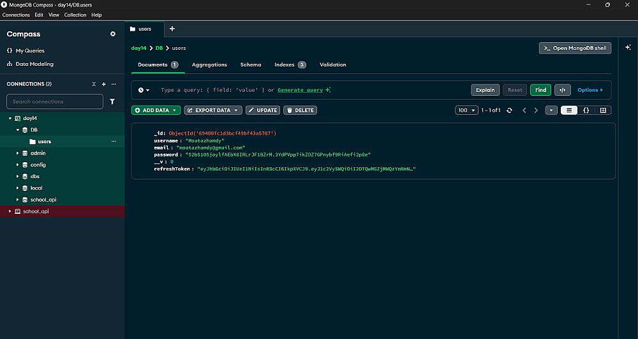Expand the admin database
The width and height of the screenshot is (638, 339).
18,153
